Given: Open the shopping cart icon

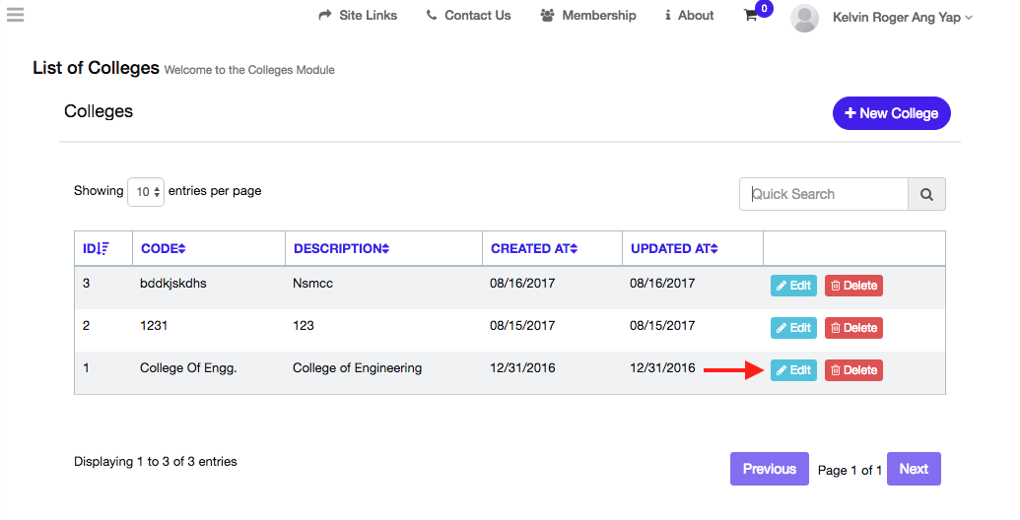Looking at the screenshot, I should [x=751, y=16].
